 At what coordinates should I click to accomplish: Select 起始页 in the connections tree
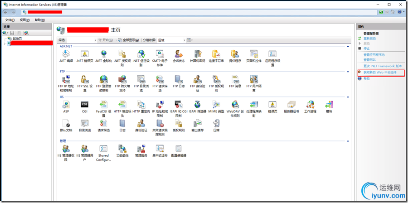pos(17,39)
